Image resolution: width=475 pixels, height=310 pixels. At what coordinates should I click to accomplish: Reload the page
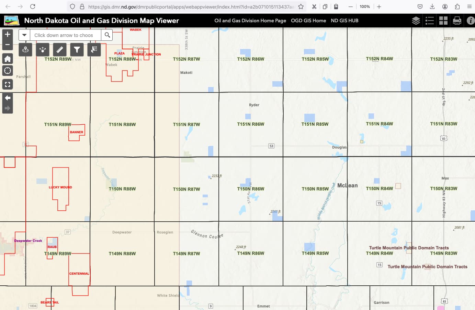[33, 7]
